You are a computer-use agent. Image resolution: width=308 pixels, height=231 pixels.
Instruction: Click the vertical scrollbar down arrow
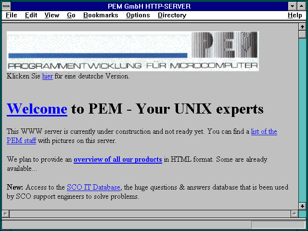pos(302,206)
